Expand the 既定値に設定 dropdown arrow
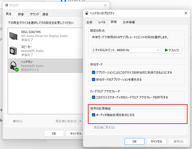The image size is (192, 149). (x=80, y=121)
